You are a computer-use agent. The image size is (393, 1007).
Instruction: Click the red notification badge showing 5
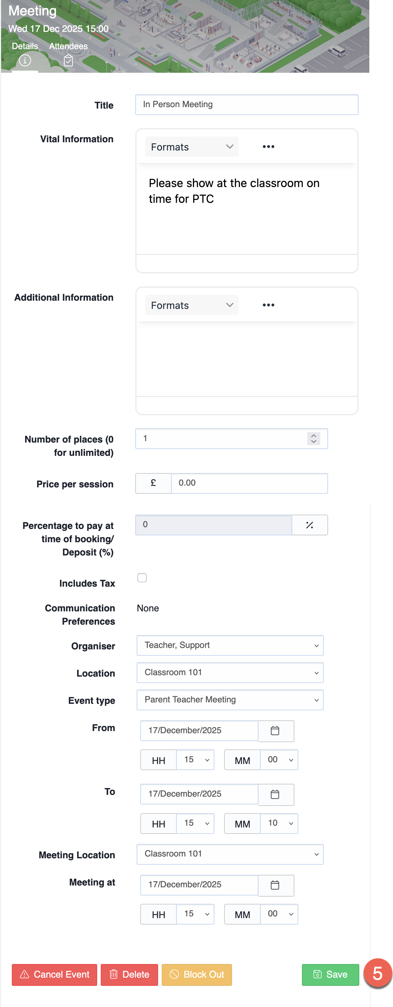pyautogui.click(x=377, y=973)
